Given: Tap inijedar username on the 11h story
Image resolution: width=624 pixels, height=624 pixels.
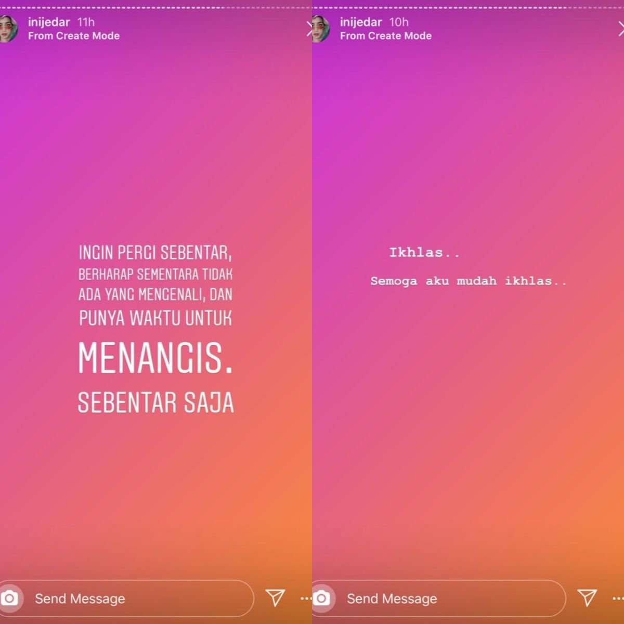Looking at the screenshot, I should pyautogui.click(x=49, y=22).
